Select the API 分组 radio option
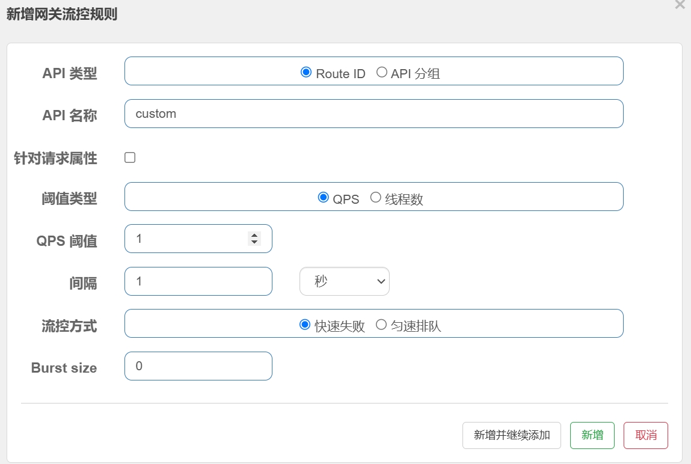This screenshot has height=464, width=691. (x=381, y=73)
